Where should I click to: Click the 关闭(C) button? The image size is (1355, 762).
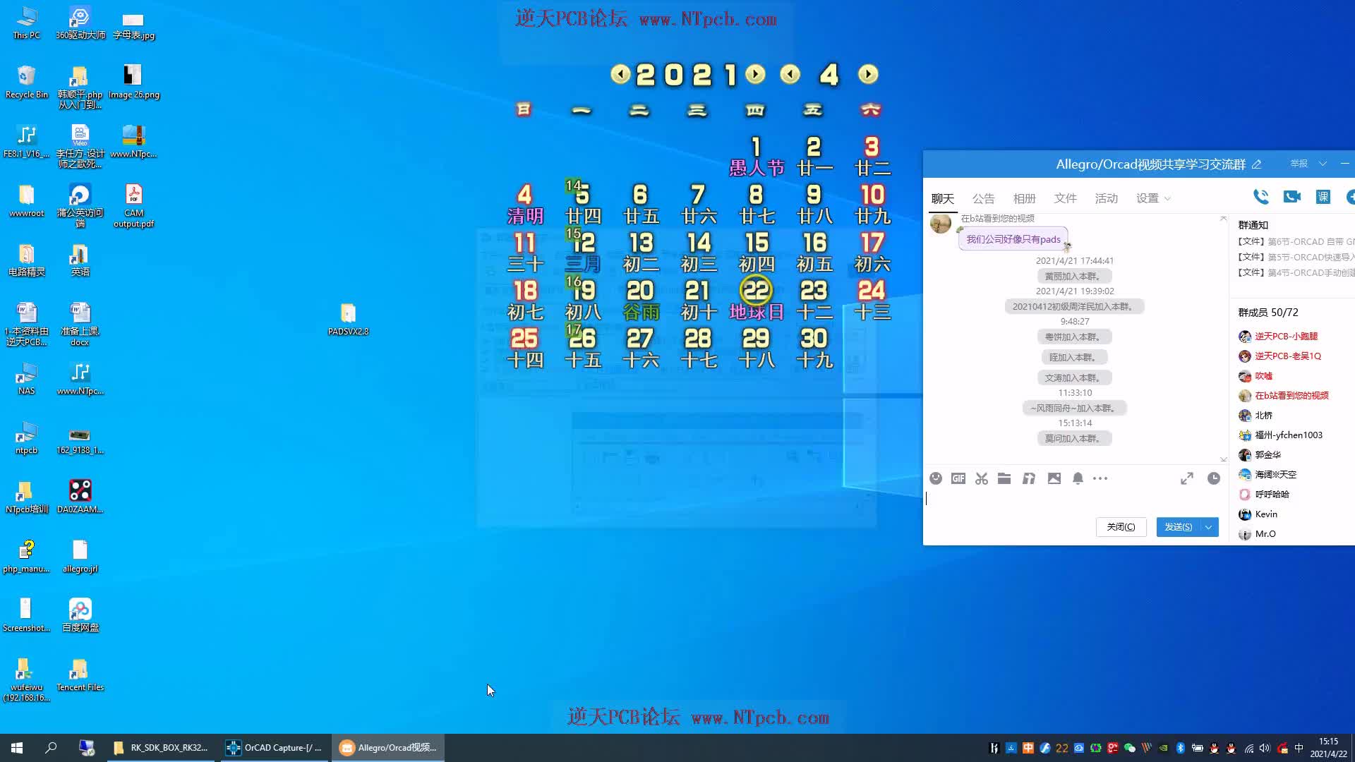click(1121, 527)
